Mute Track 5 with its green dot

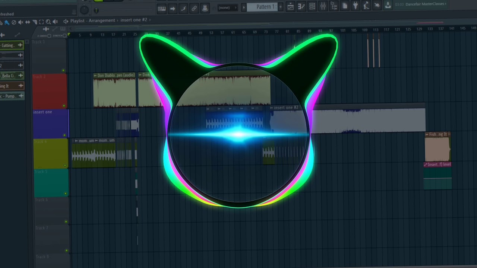point(66,194)
